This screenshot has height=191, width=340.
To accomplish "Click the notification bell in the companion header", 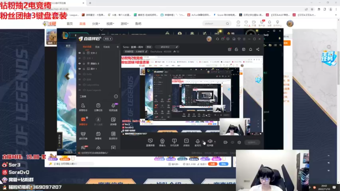I will (x=250, y=49).
